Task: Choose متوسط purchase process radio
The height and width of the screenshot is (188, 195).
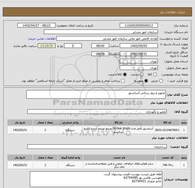Action: [x=146, y=81]
